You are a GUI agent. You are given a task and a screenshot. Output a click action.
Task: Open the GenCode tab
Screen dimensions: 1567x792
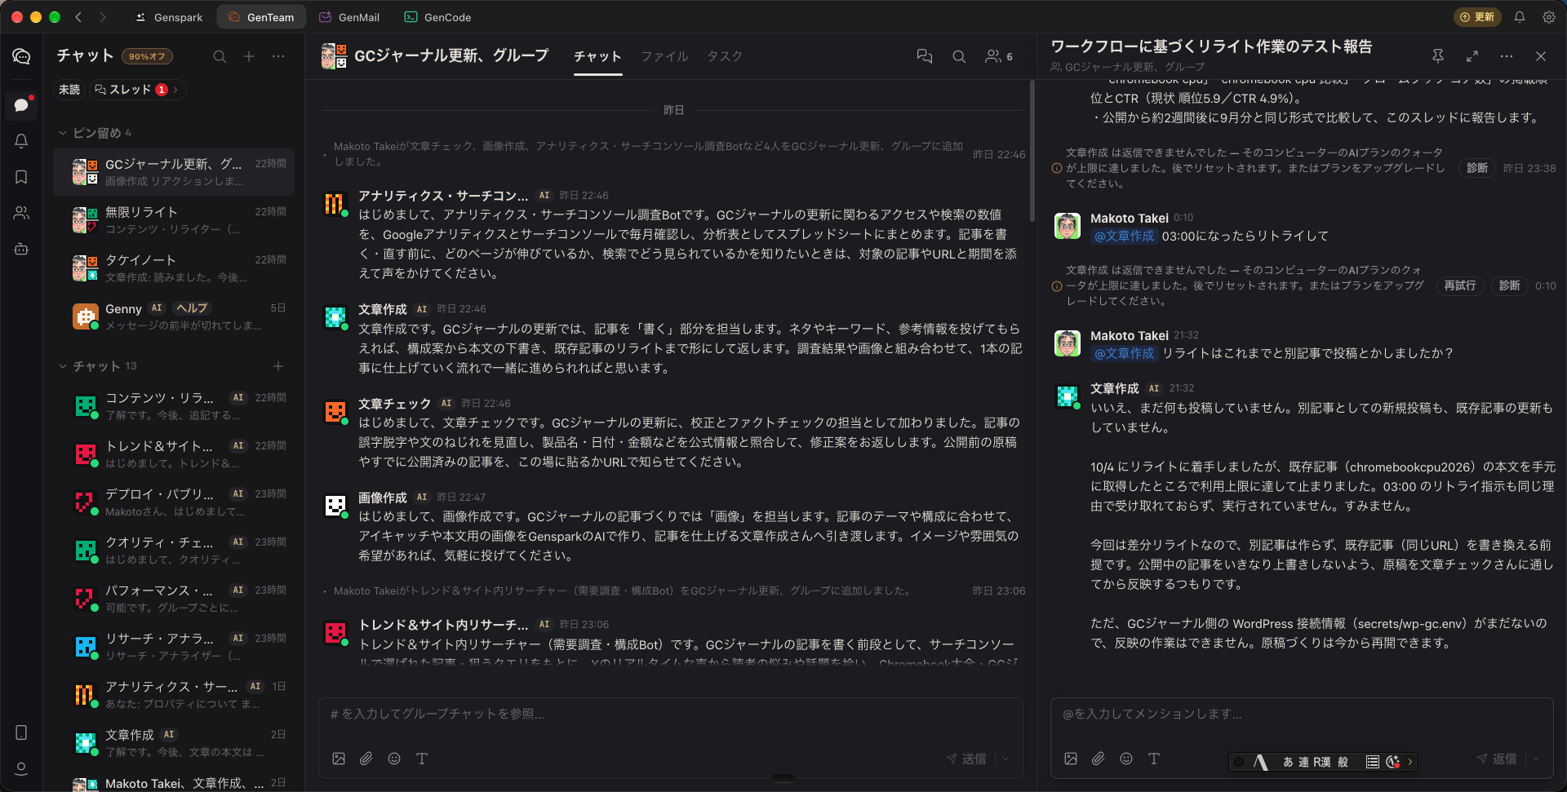tap(438, 17)
